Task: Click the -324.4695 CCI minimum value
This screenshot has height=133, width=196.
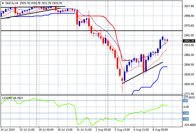Action: pos(189,125)
